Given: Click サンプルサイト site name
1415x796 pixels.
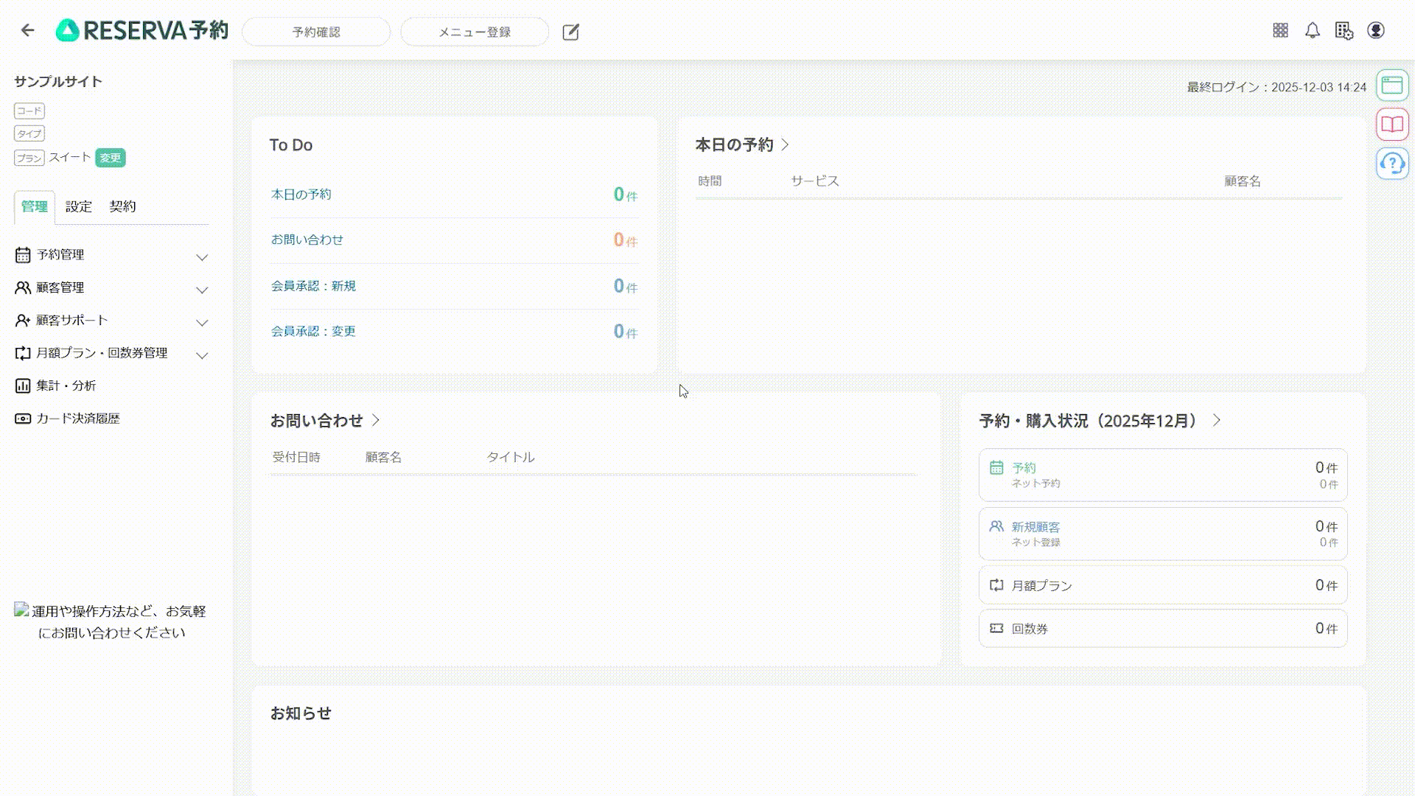Looking at the screenshot, I should pyautogui.click(x=57, y=82).
